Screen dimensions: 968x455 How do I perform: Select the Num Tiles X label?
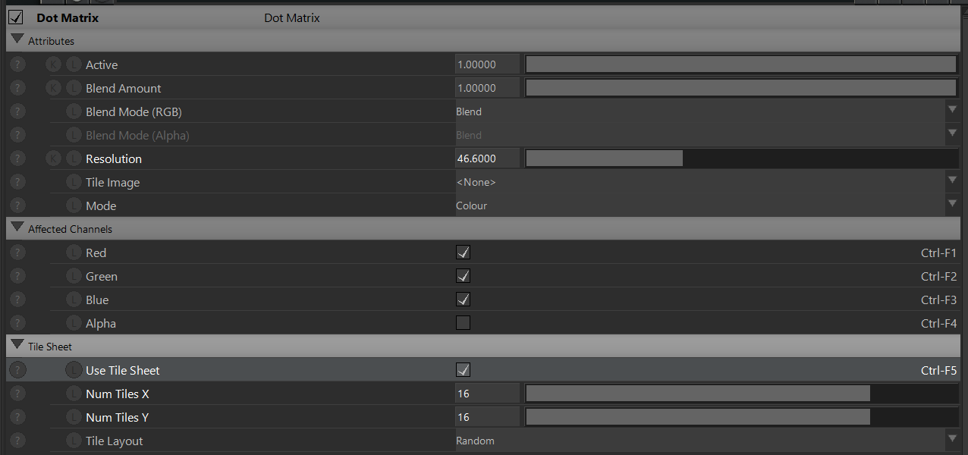pos(117,394)
